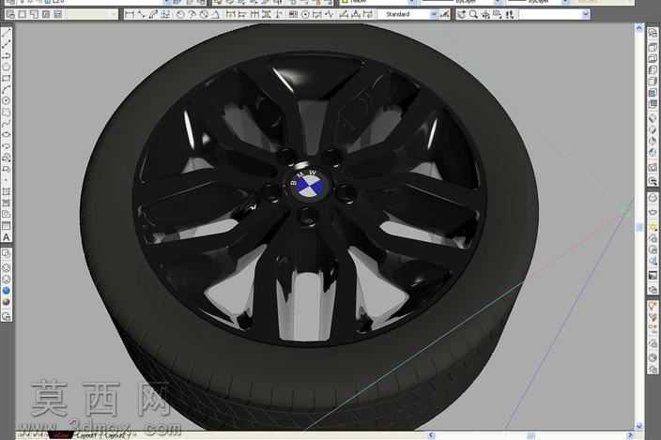
Task: Select the Revision Cloud tool
Action: (7, 112)
